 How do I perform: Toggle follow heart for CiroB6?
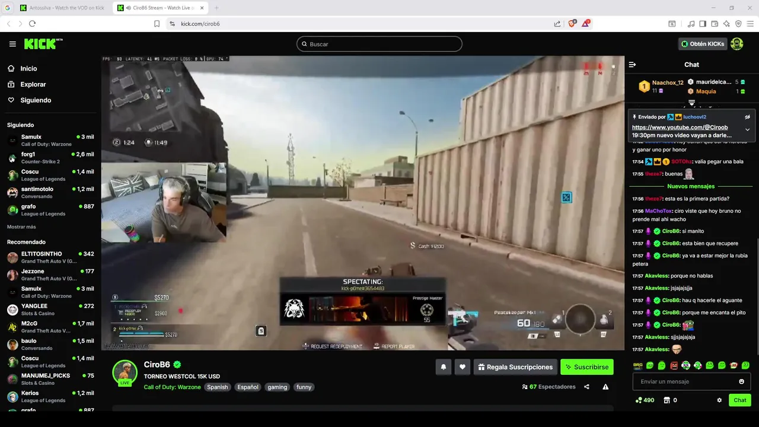(x=463, y=367)
